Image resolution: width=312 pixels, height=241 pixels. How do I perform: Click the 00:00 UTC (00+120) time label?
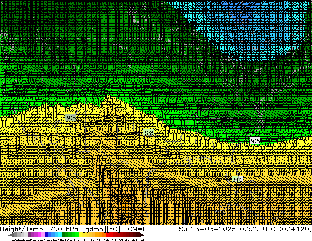coord(266,229)
